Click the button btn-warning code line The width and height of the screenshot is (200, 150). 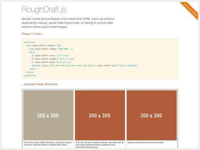tap(84, 65)
